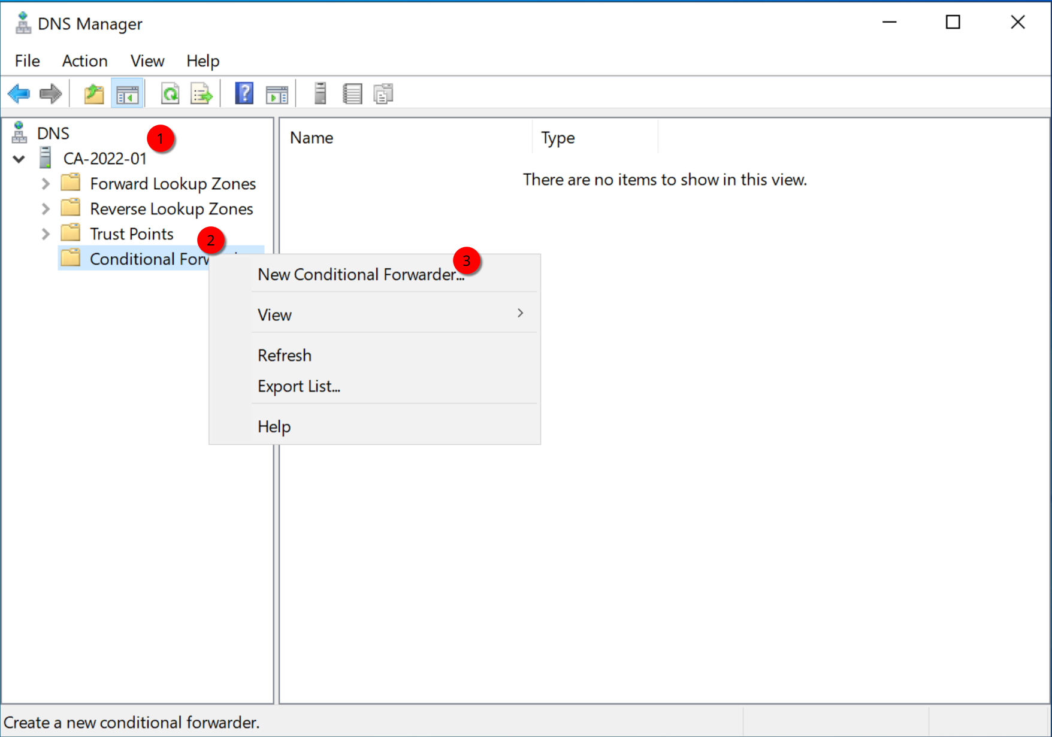This screenshot has width=1052, height=737.
Task: Expand Forward Lookup Zones folder
Action: click(x=46, y=184)
